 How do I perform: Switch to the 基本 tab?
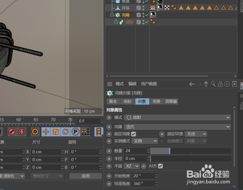pos(113,102)
